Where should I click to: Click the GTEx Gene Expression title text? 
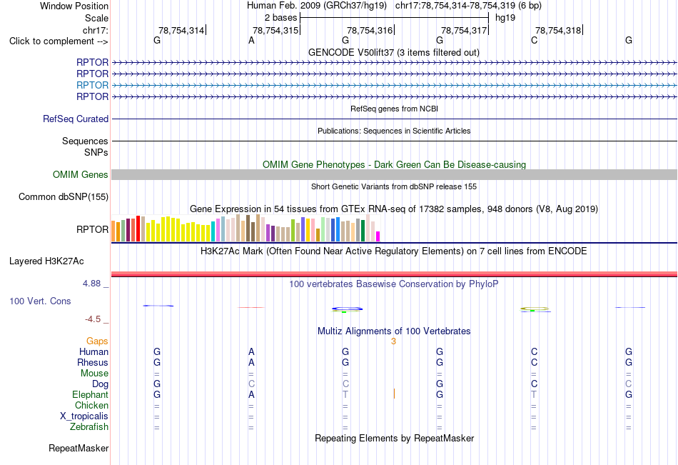(394, 209)
